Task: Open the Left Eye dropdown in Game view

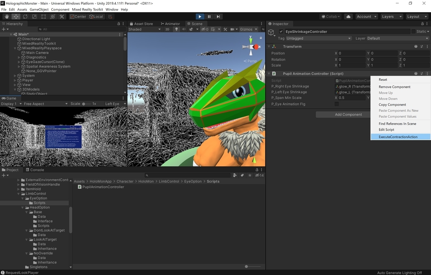Action: pos(115,104)
